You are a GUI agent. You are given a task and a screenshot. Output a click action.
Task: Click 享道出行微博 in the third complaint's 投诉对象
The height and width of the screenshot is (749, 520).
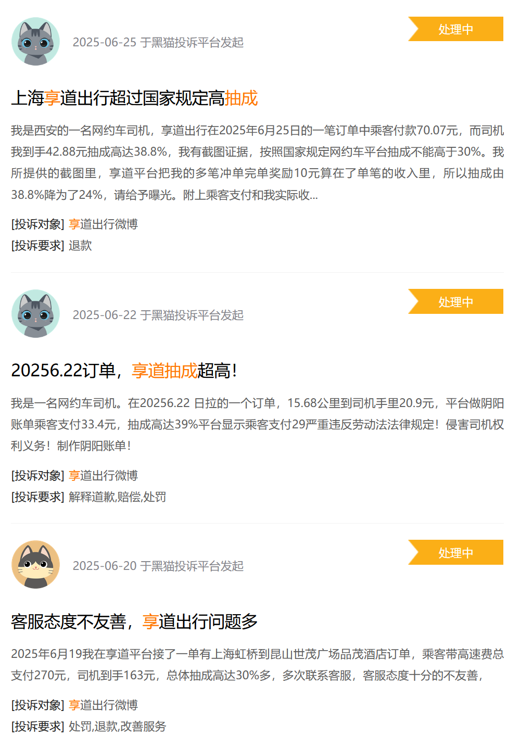[x=103, y=705]
